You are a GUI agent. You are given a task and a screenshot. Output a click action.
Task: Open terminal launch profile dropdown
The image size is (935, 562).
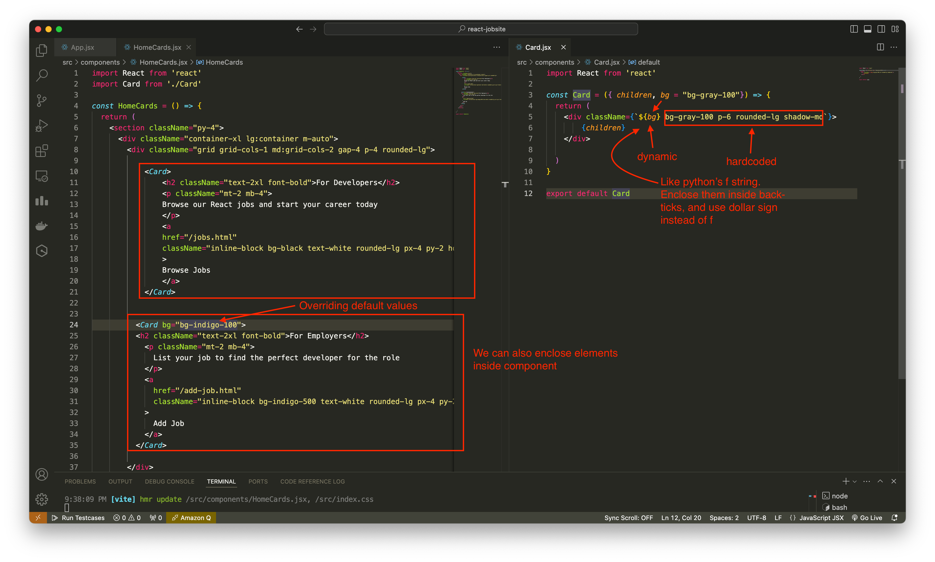[854, 482]
